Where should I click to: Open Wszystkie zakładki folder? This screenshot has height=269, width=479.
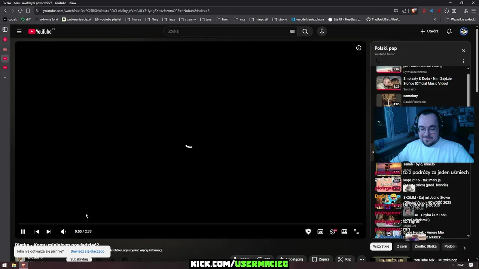(x=460, y=19)
